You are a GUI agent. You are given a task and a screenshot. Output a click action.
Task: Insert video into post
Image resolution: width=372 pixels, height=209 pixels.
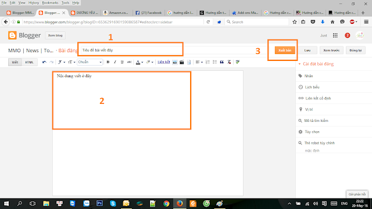pos(182,62)
